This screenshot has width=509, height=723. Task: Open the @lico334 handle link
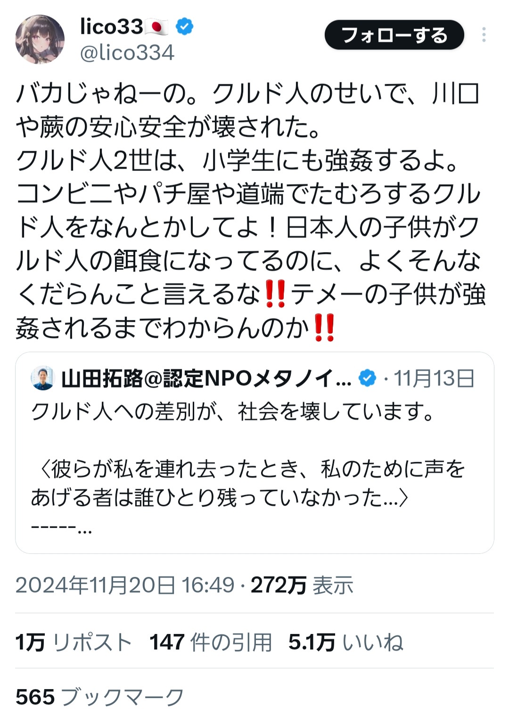coord(127,52)
